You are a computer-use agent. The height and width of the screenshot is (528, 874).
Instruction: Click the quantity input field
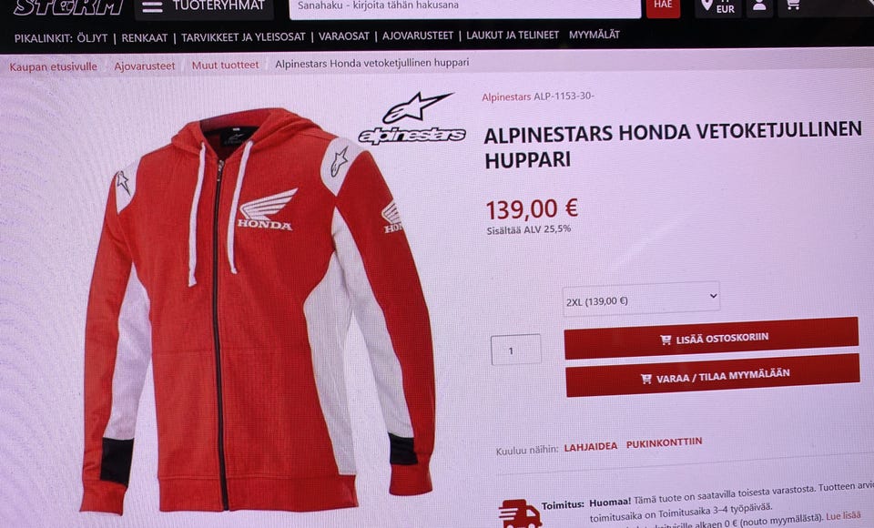[515, 350]
